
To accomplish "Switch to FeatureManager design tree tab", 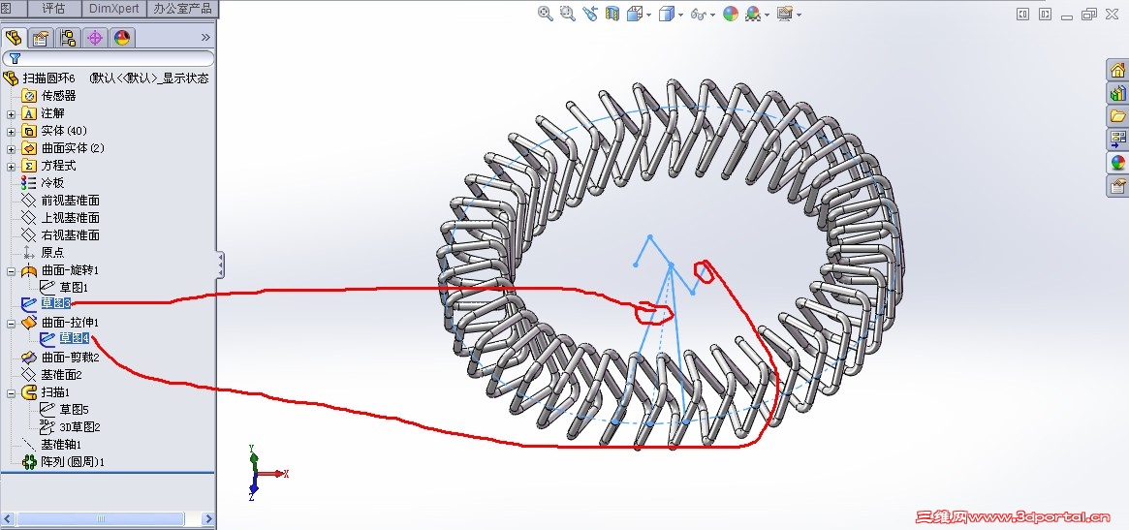I will click(x=14, y=38).
